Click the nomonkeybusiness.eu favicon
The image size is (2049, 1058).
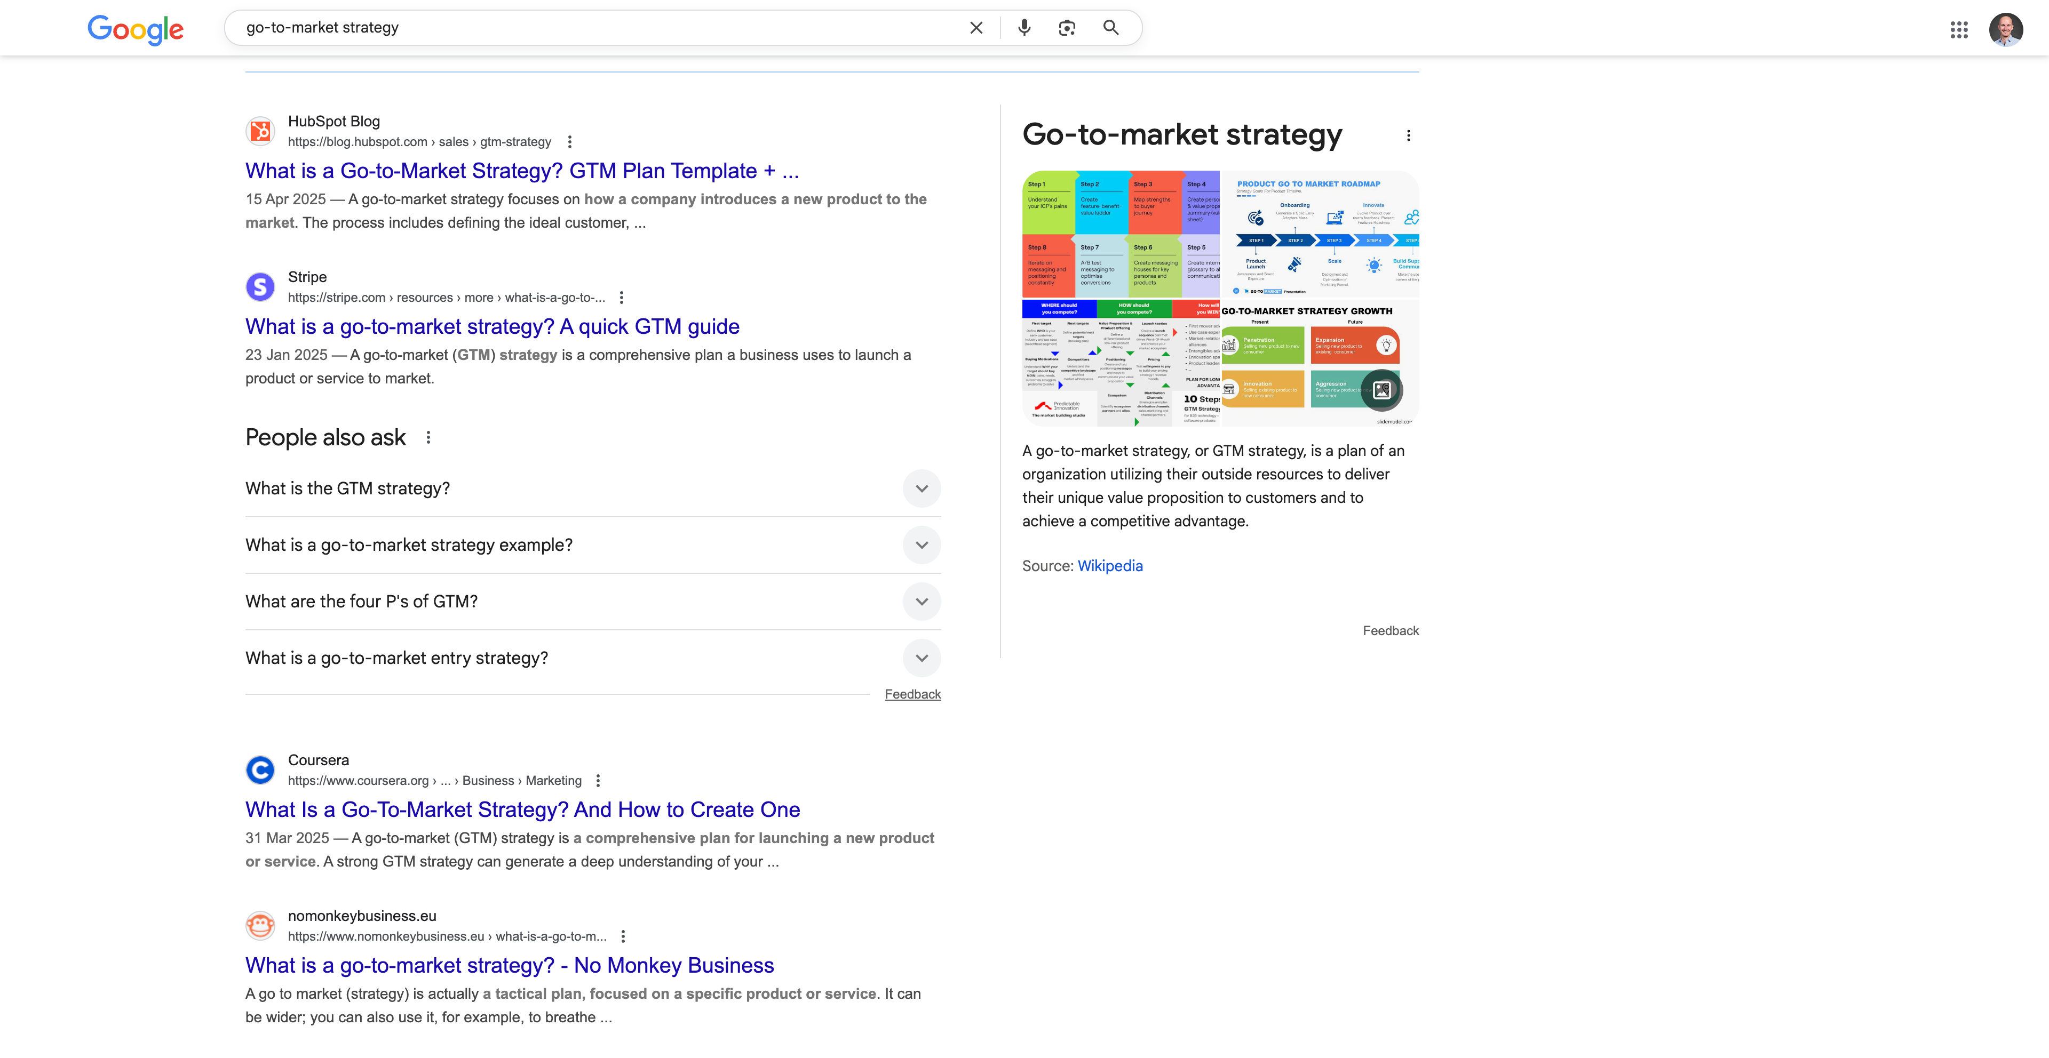(260, 926)
